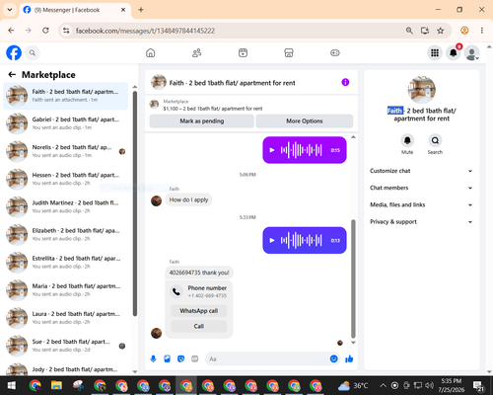
Task: Mute this conversation with bell icon
Action: [x=407, y=140]
